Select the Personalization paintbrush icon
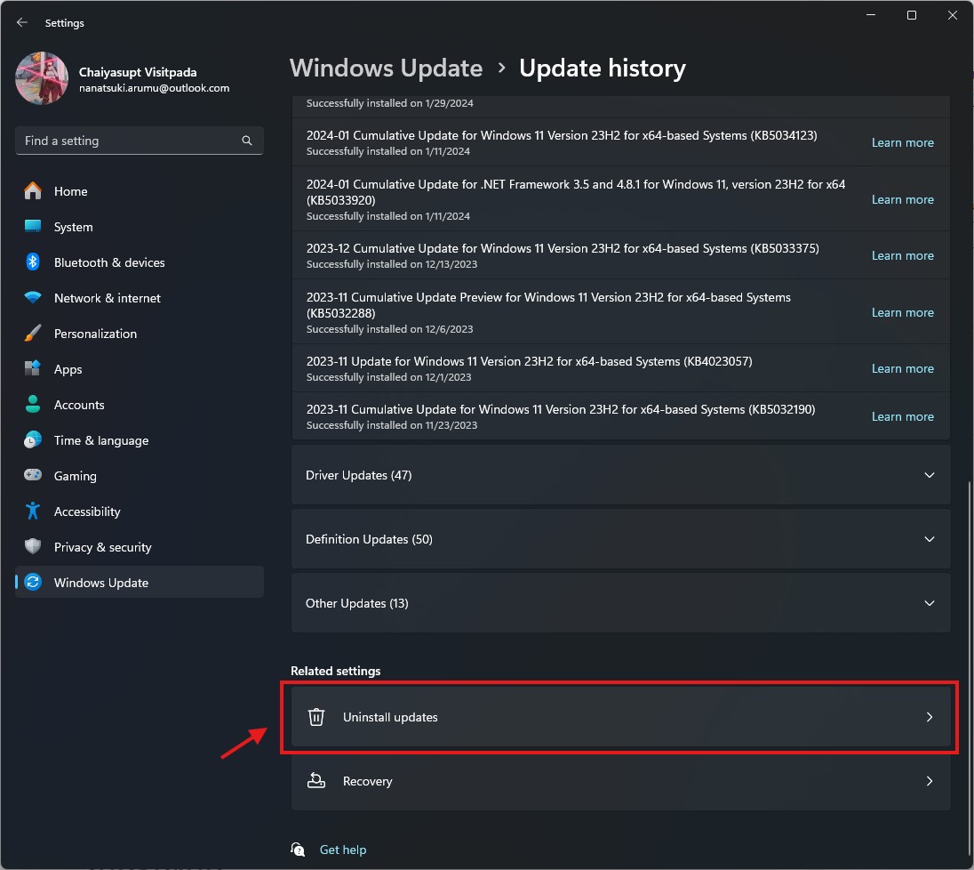The image size is (974, 870). [33, 334]
